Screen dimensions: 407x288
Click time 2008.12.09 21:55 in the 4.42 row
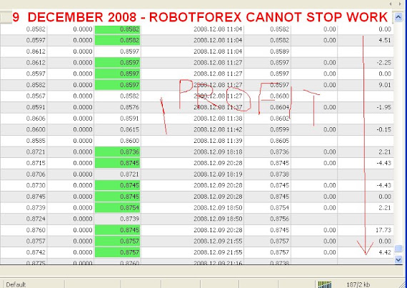[218, 252]
